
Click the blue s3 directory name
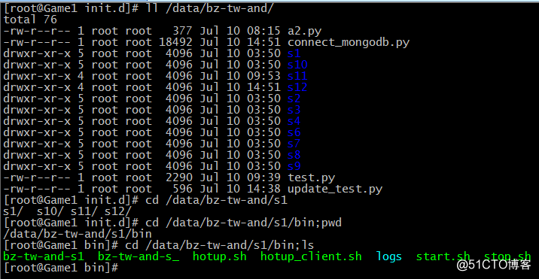(294, 110)
